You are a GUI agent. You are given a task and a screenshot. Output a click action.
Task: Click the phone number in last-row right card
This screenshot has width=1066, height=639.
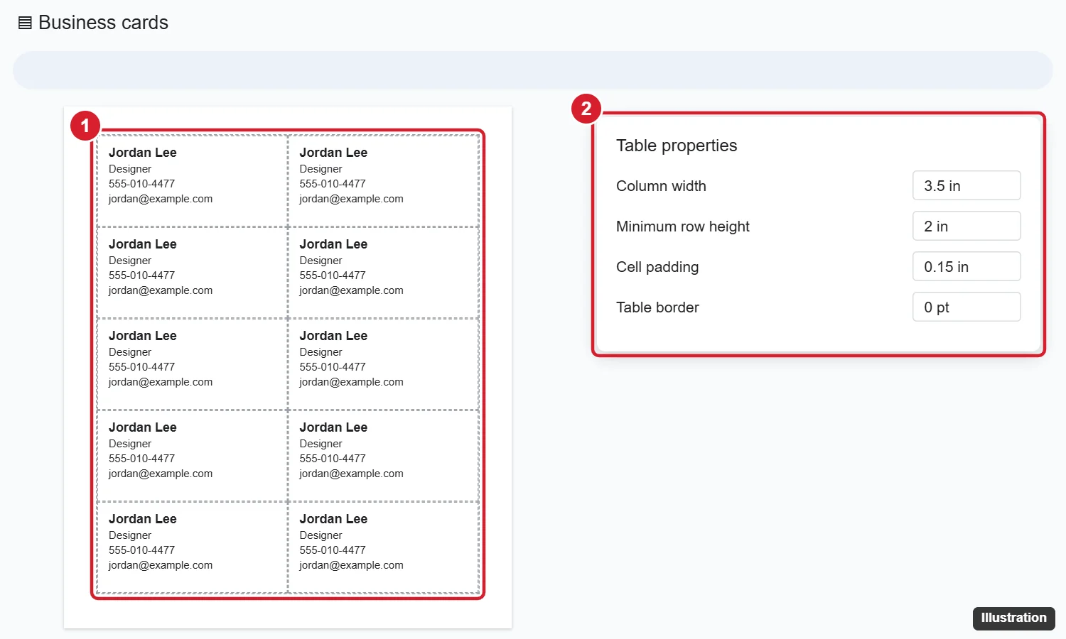pyautogui.click(x=333, y=550)
